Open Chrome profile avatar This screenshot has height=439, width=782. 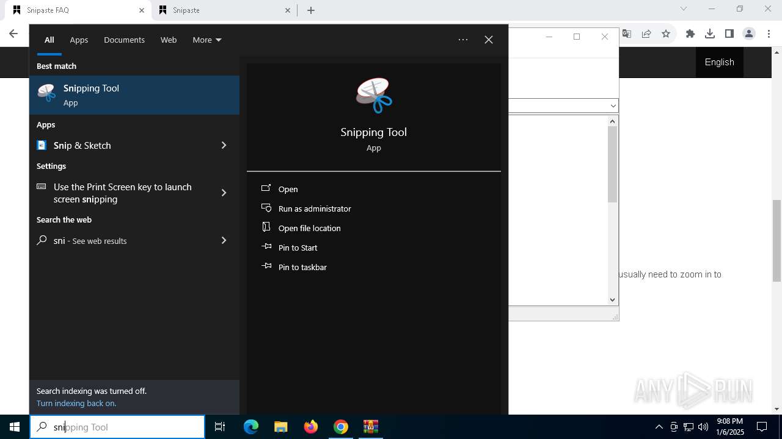click(x=749, y=34)
